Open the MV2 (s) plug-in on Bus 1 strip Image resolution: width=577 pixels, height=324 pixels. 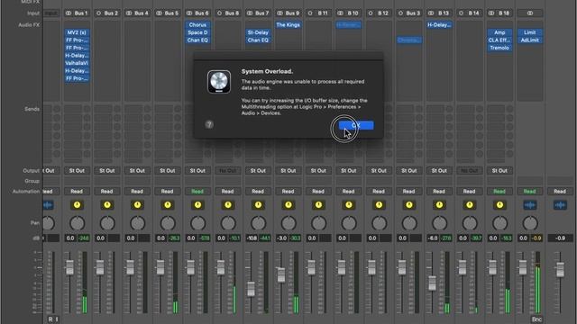click(77, 32)
